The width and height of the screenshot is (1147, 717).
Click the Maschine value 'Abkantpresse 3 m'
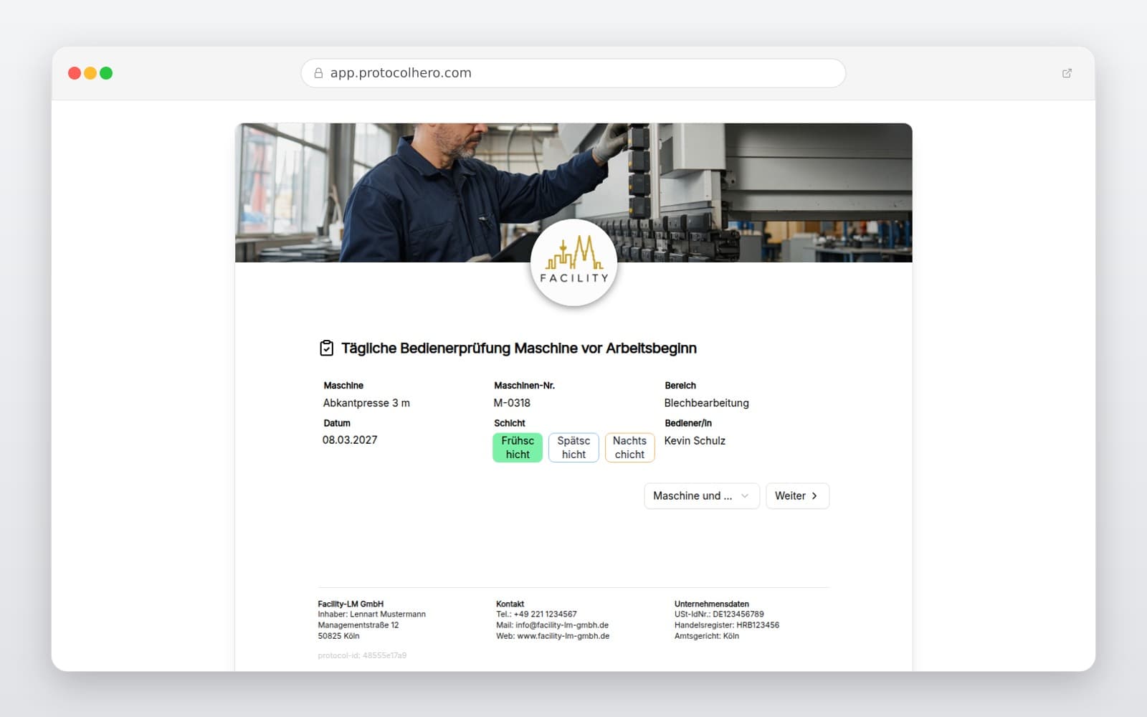point(366,403)
